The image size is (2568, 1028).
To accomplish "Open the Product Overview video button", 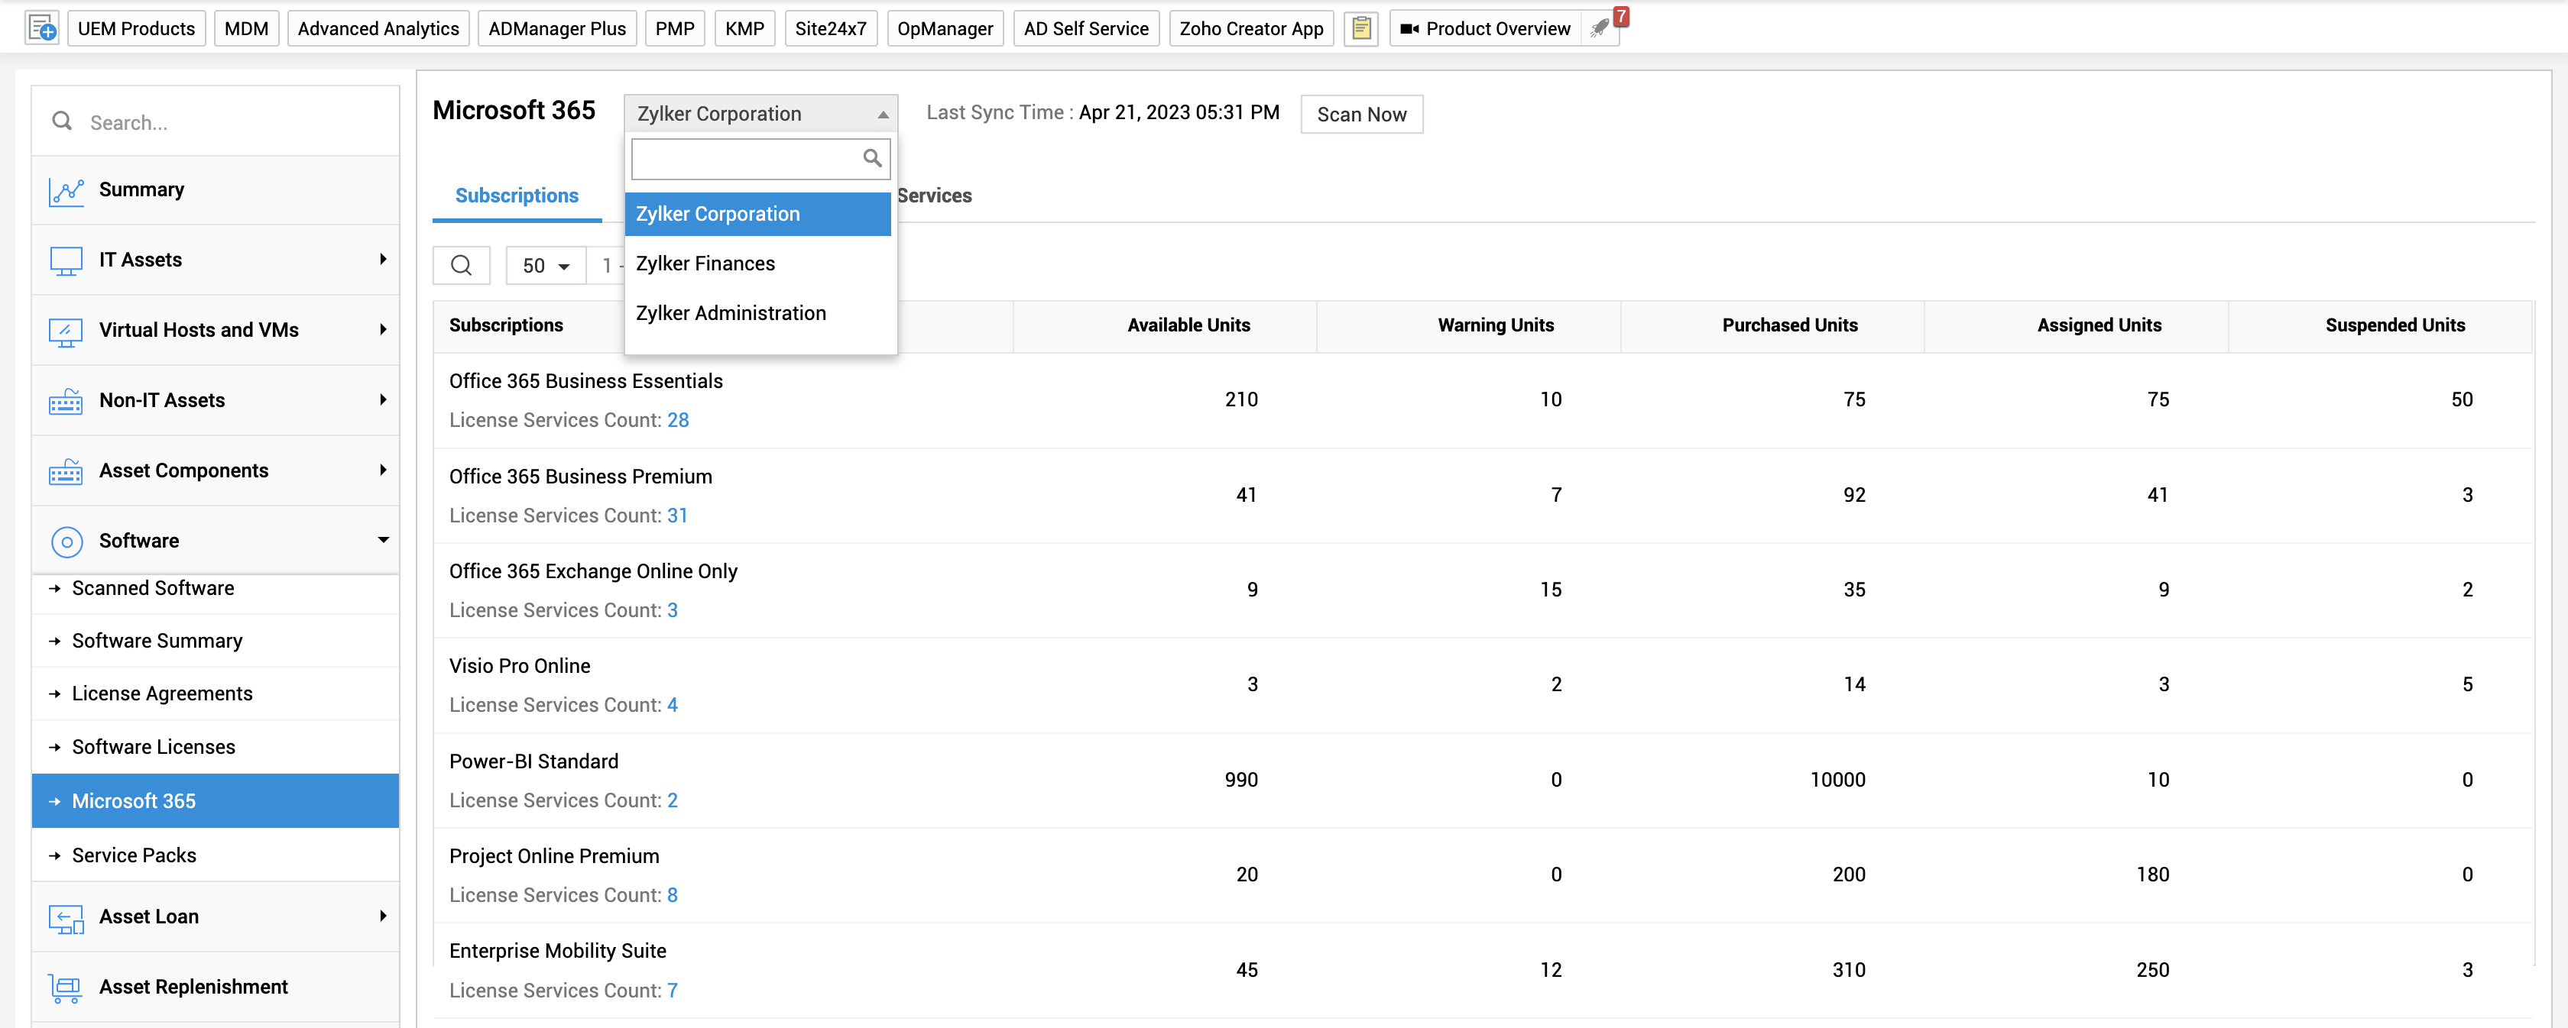I will pyautogui.click(x=1485, y=28).
